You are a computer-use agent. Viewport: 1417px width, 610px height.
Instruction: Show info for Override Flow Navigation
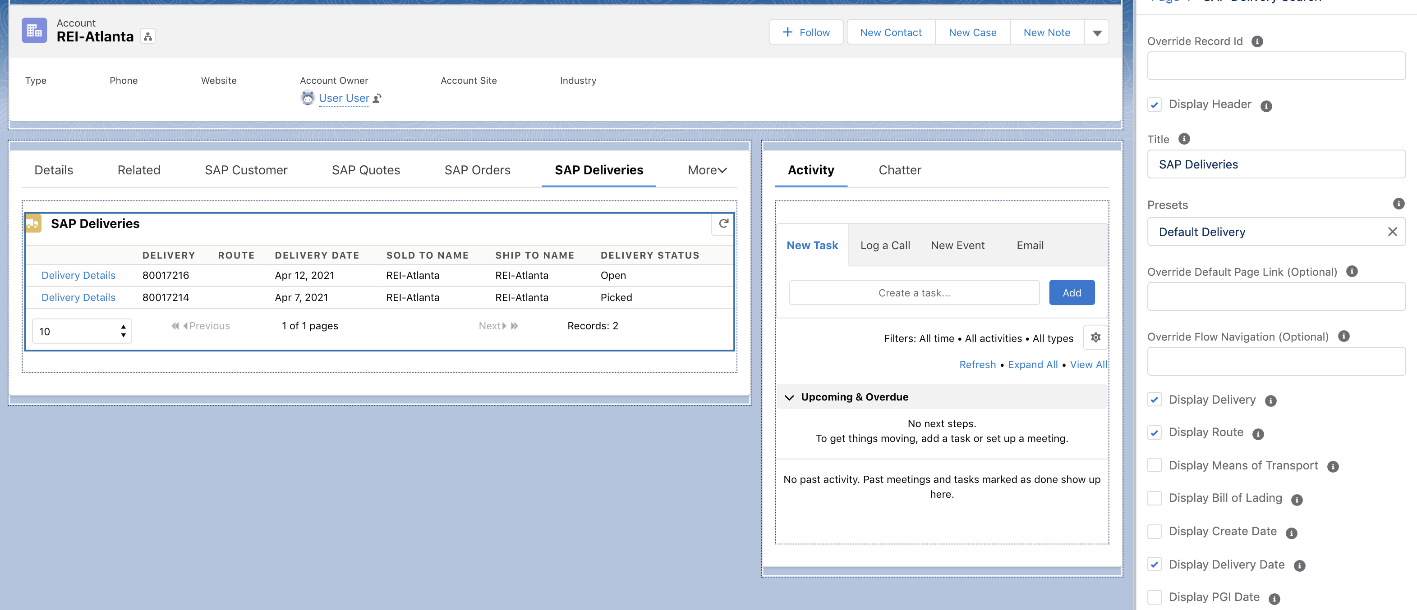1344,336
